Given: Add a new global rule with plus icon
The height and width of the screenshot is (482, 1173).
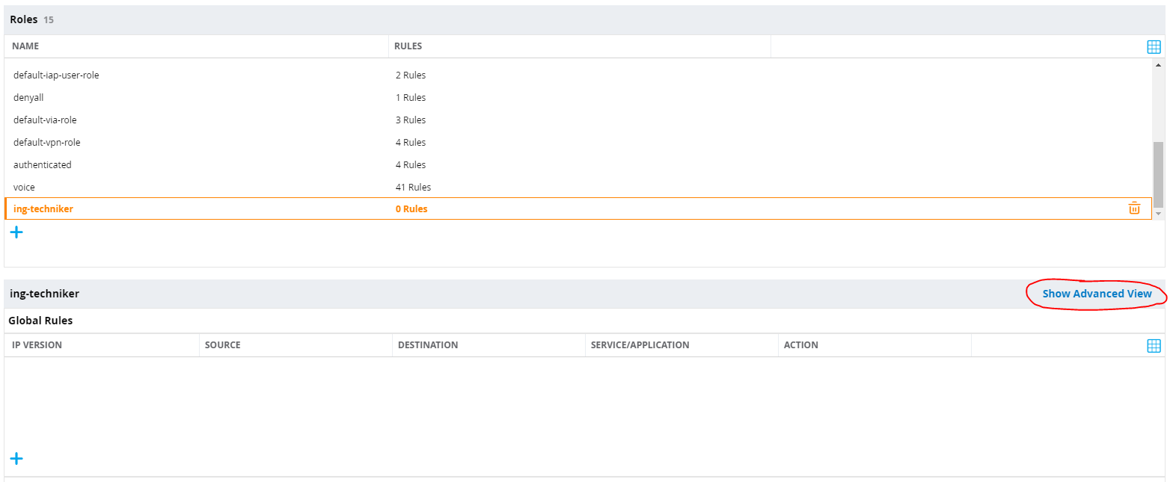Looking at the screenshot, I should click(16, 459).
